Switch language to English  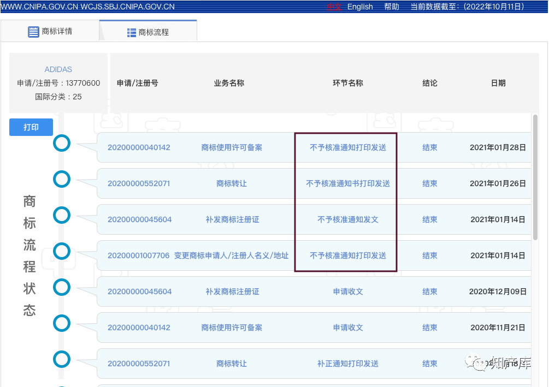pos(360,7)
